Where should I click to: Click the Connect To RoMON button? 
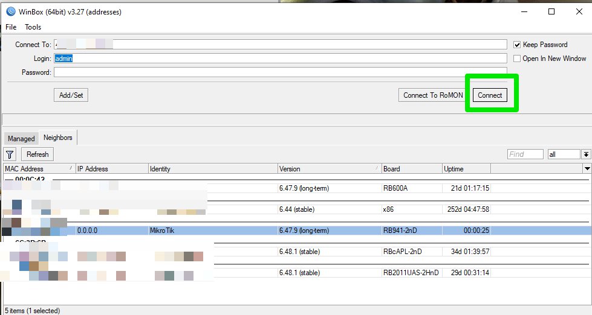tap(433, 95)
